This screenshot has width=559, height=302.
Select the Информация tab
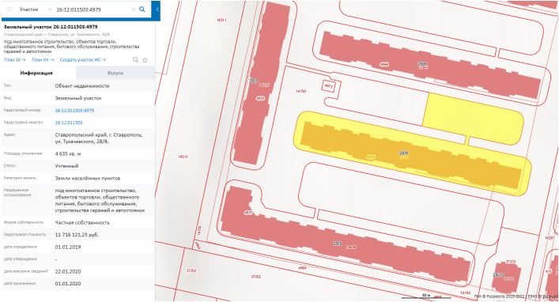pos(36,73)
